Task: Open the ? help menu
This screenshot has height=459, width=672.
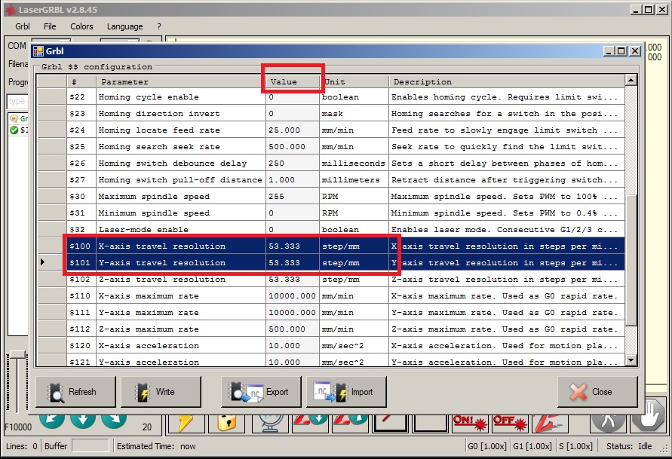Action: 159,26
